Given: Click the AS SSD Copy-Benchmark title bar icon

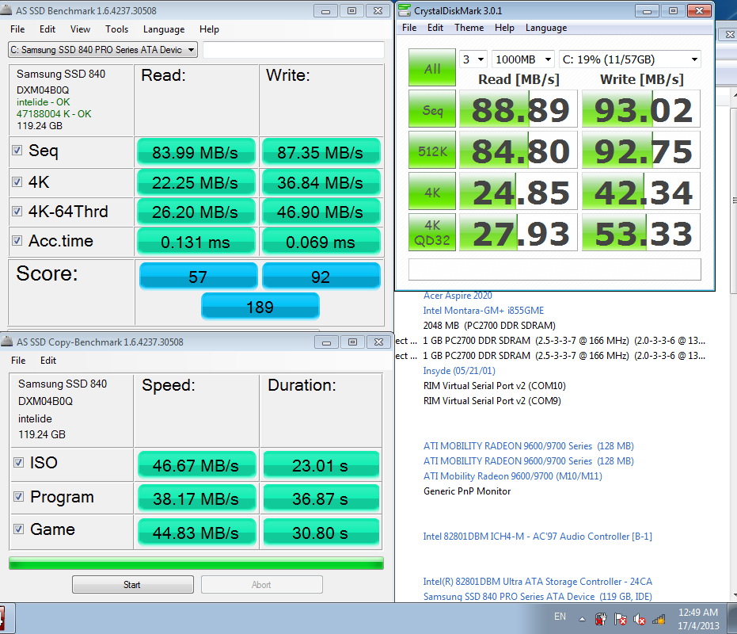Looking at the screenshot, I should (7, 342).
